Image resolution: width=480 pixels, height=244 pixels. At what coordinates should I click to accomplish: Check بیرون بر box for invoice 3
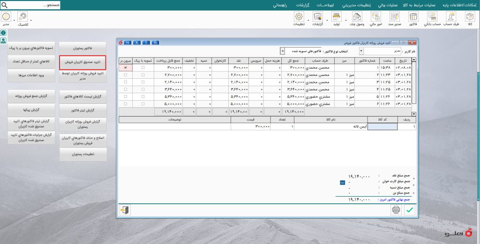126,82
